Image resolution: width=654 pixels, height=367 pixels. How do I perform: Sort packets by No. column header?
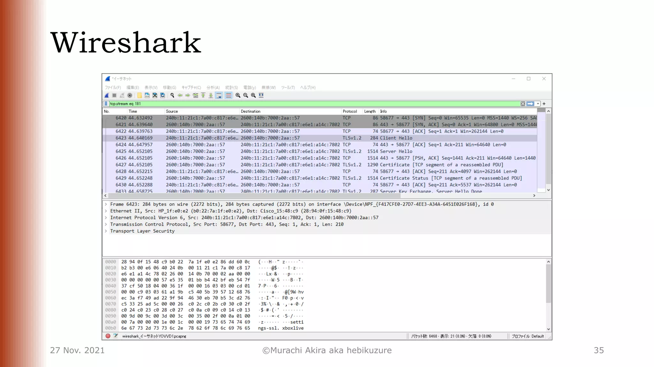pos(115,111)
